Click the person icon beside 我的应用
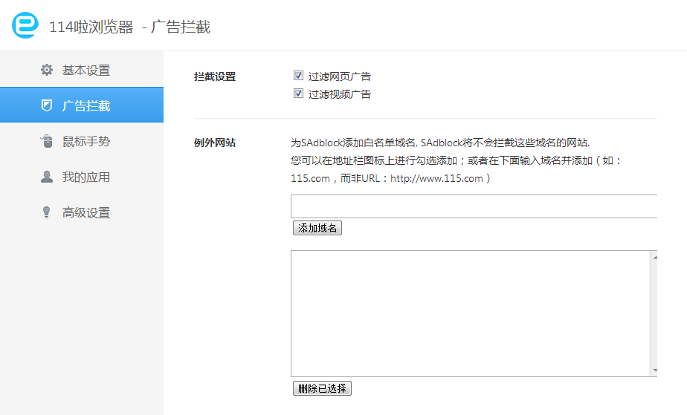Screen dimensions: 687x415 pos(47,177)
